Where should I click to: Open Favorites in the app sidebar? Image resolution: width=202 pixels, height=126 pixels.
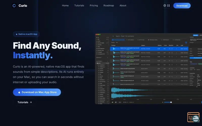click(x=103, y=45)
